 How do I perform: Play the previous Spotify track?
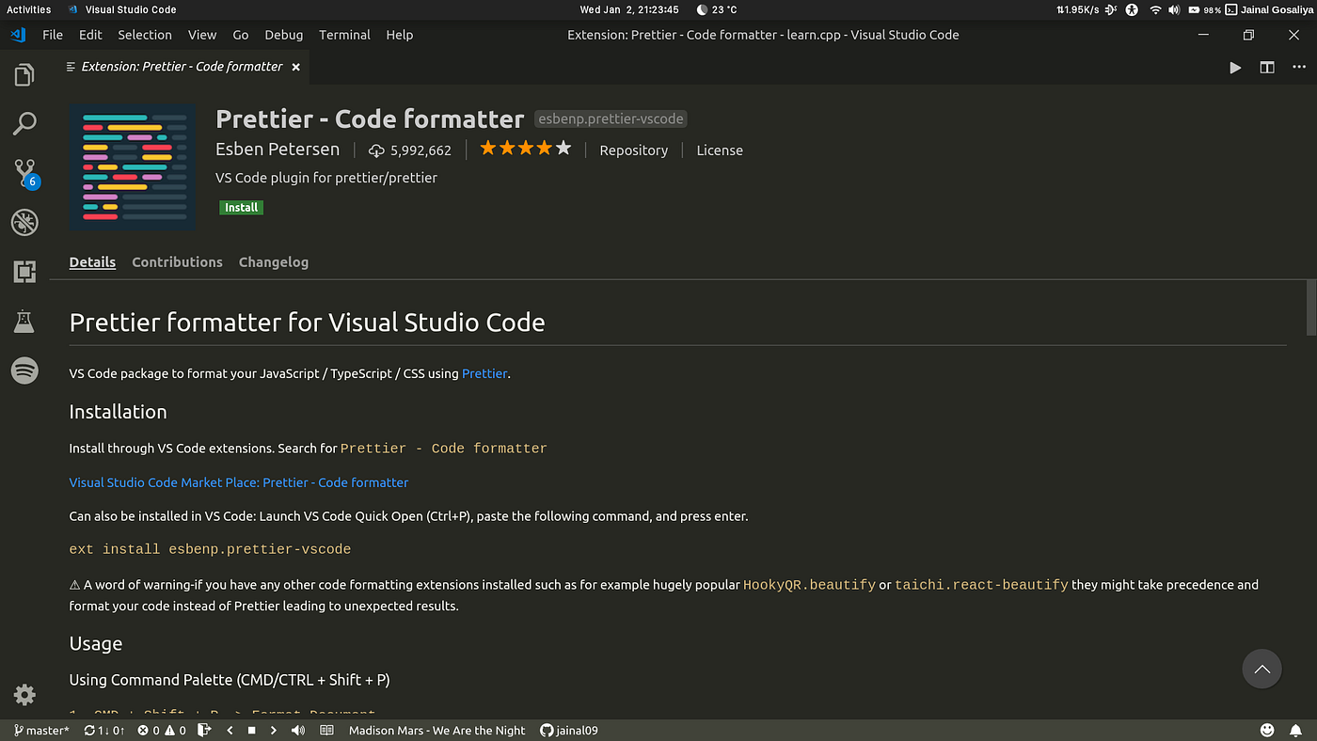pyautogui.click(x=230, y=731)
